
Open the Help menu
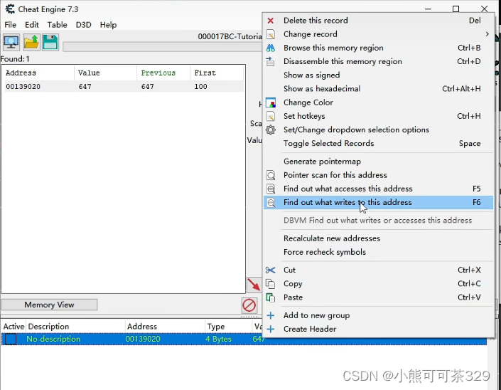pyautogui.click(x=108, y=25)
